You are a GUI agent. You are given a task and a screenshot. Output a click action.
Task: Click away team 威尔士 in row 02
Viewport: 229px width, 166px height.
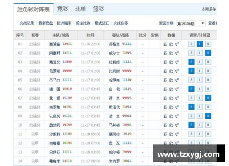[114, 53]
